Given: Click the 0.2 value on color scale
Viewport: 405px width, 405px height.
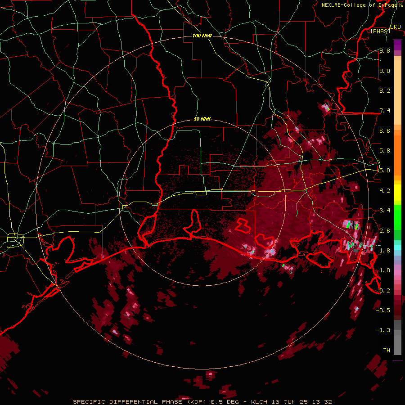Looking at the screenshot, I should click(x=385, y=290).
